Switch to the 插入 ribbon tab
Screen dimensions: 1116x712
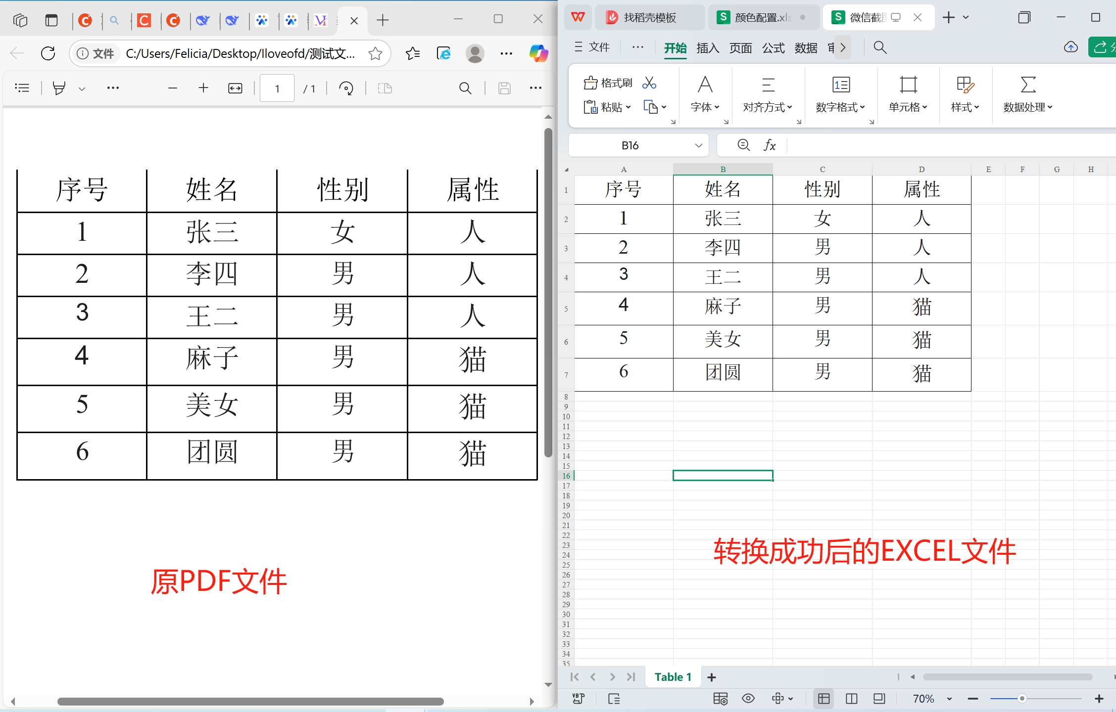point(707,48)
